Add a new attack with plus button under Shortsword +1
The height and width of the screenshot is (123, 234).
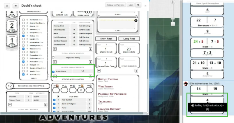coord(55,49)
